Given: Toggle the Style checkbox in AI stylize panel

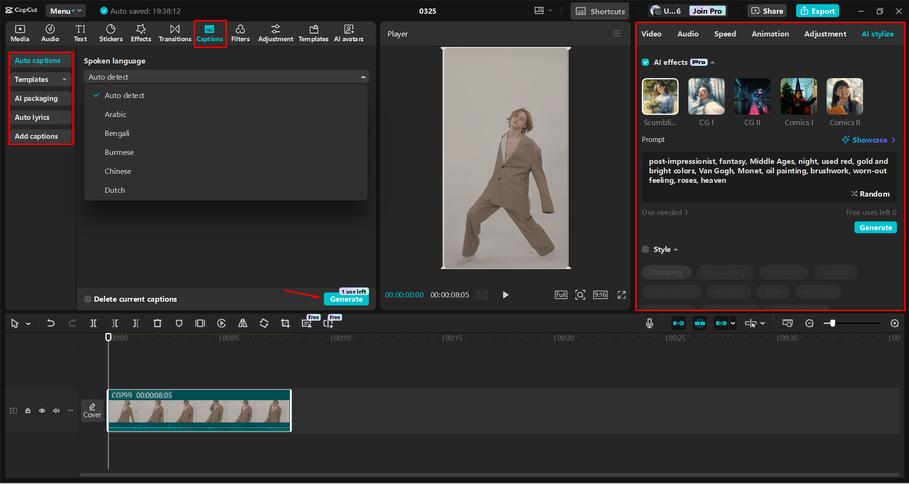Looking at the screenshot, I should [x=645, y=249].
